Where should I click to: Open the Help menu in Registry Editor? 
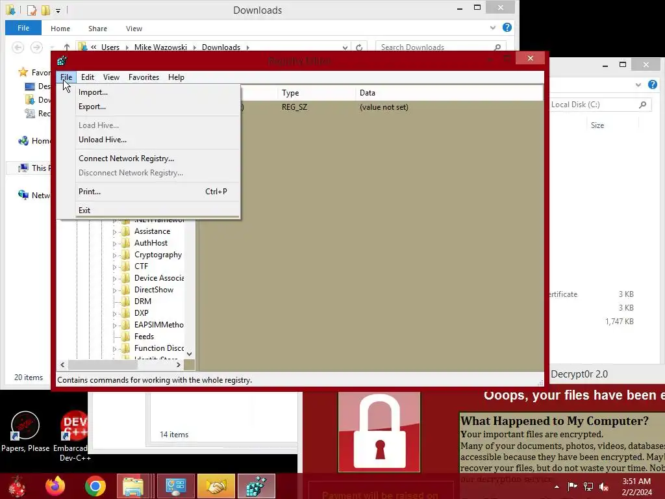coord(176,77)
